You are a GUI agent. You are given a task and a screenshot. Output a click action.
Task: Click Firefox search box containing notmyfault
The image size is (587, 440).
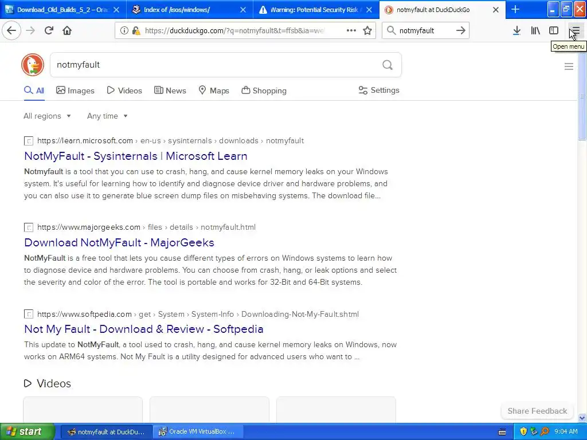(425, 31)
